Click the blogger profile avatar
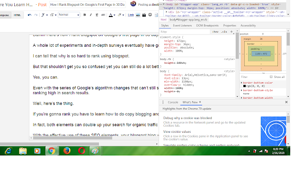The height and width of the screenshot is (189, 303). [133, 3]
